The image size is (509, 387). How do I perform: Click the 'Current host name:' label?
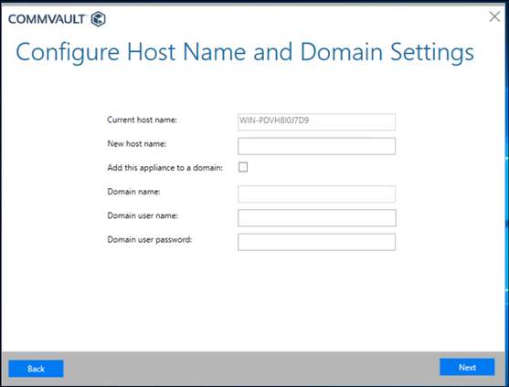pos(143,120)
